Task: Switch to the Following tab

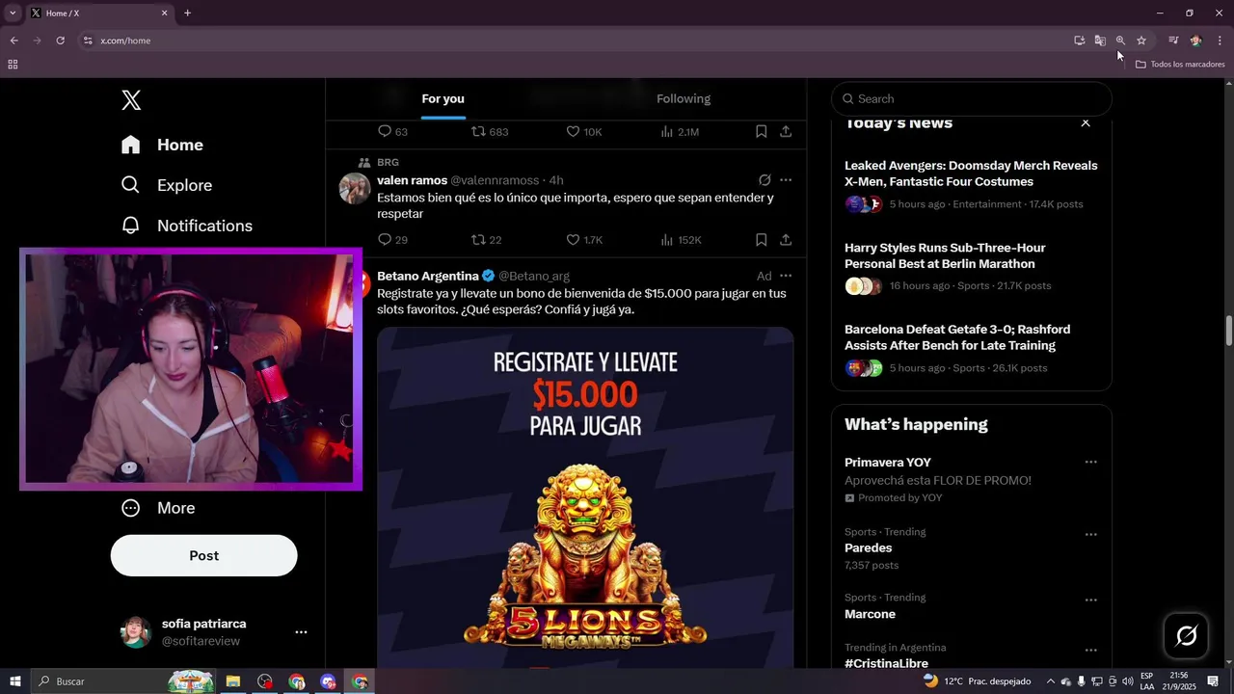Action: click(684, 98)
